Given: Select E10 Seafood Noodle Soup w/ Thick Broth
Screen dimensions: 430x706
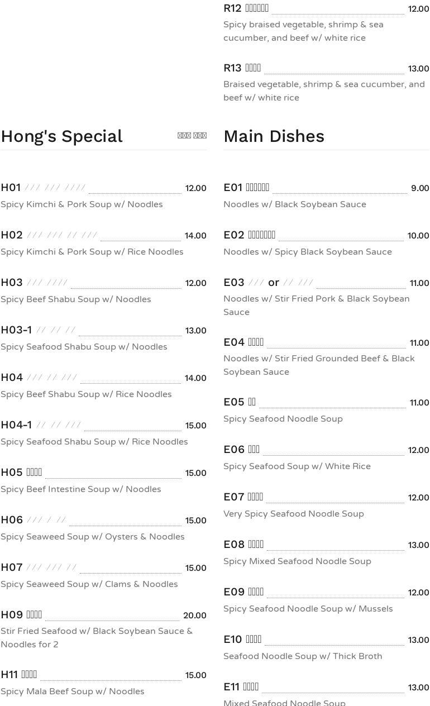Looking at the screenshot, I should point(303,656).
